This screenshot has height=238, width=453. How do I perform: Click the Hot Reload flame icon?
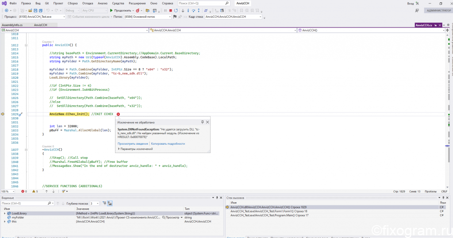point(138,11)
